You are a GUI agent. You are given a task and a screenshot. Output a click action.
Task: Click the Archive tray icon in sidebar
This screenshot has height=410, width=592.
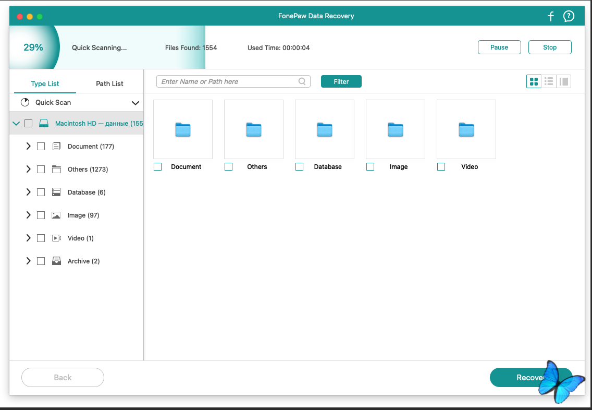pyautogui.click(x=57, y=261)
